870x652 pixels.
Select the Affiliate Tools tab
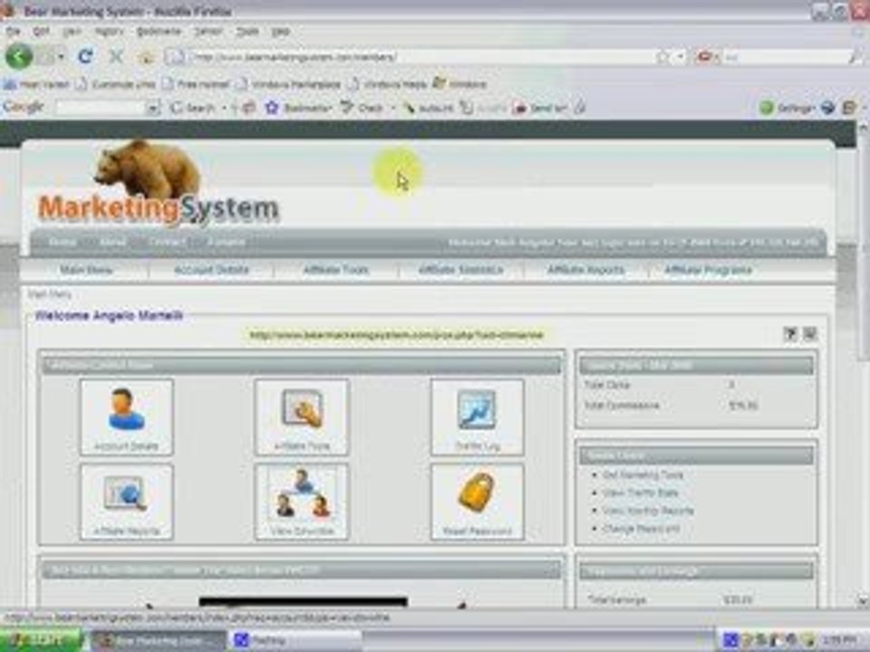335,270
